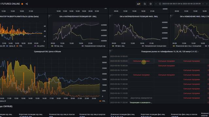Toggle Цена_Si series in indicator legend
Image resolution: width=209 pixels, height=117 pixels.
click(12, 46)
